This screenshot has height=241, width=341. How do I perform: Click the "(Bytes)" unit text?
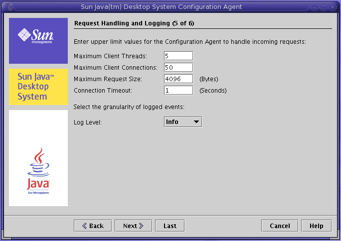pos(209,79)
